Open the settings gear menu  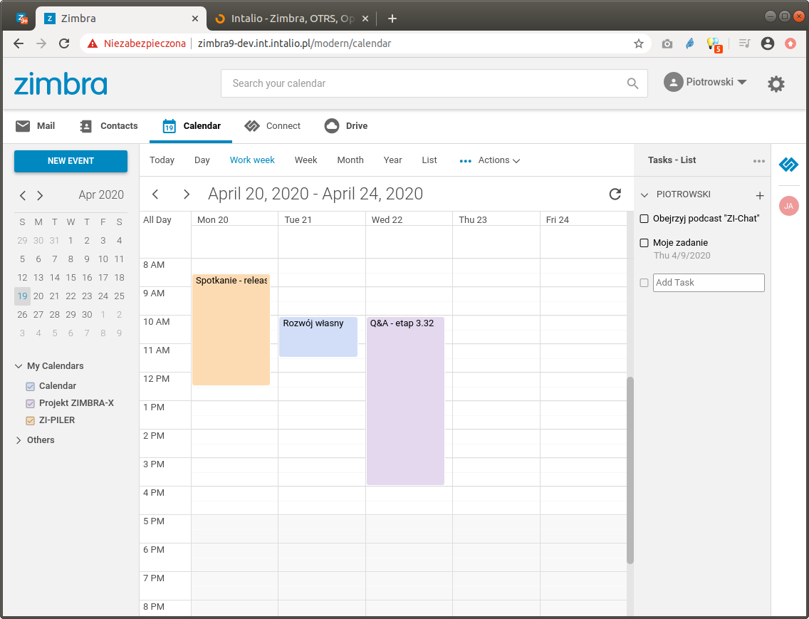776,83
